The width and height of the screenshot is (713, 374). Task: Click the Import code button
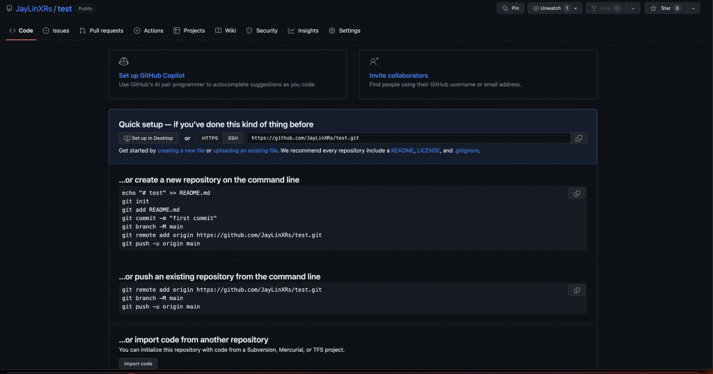[x=139, y=364]
